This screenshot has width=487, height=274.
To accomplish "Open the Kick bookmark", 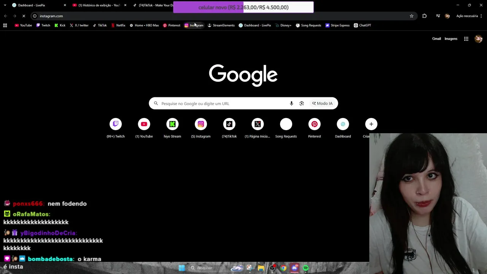I will [x=60, y=25].
